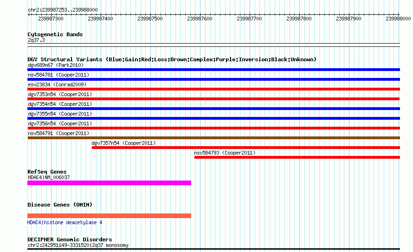Screen dimensions: 413x252
Task: Select the nsv584793 (Cooper2011) loss bar
Action: pyautogui.click(x=297, y=157)
